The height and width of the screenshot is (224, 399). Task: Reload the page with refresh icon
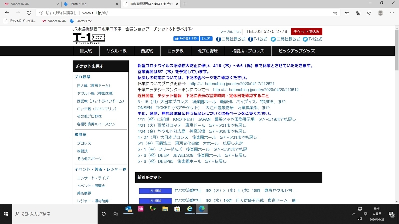point(29,12)
